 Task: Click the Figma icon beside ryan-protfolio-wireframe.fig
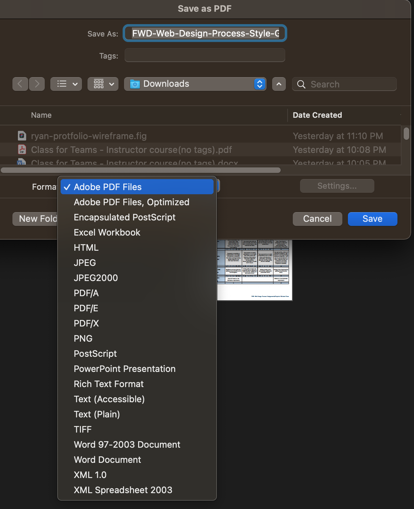21,136
